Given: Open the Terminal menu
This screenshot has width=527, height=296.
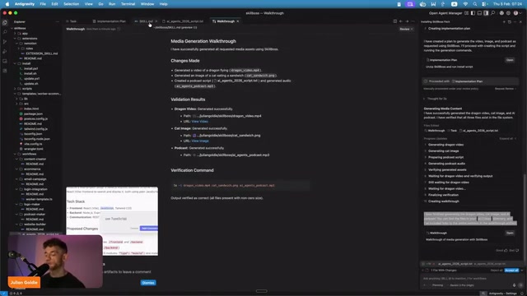Looking at the screenshot, I should click(x=128, y=4).
